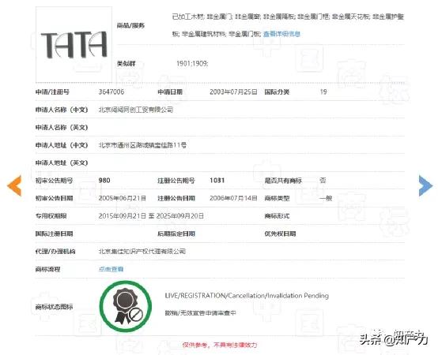The height and width of the screenshot is (355, 438).
Task: Click the applicant address 北京市通州区潞城镇
Action: point(142,145)
